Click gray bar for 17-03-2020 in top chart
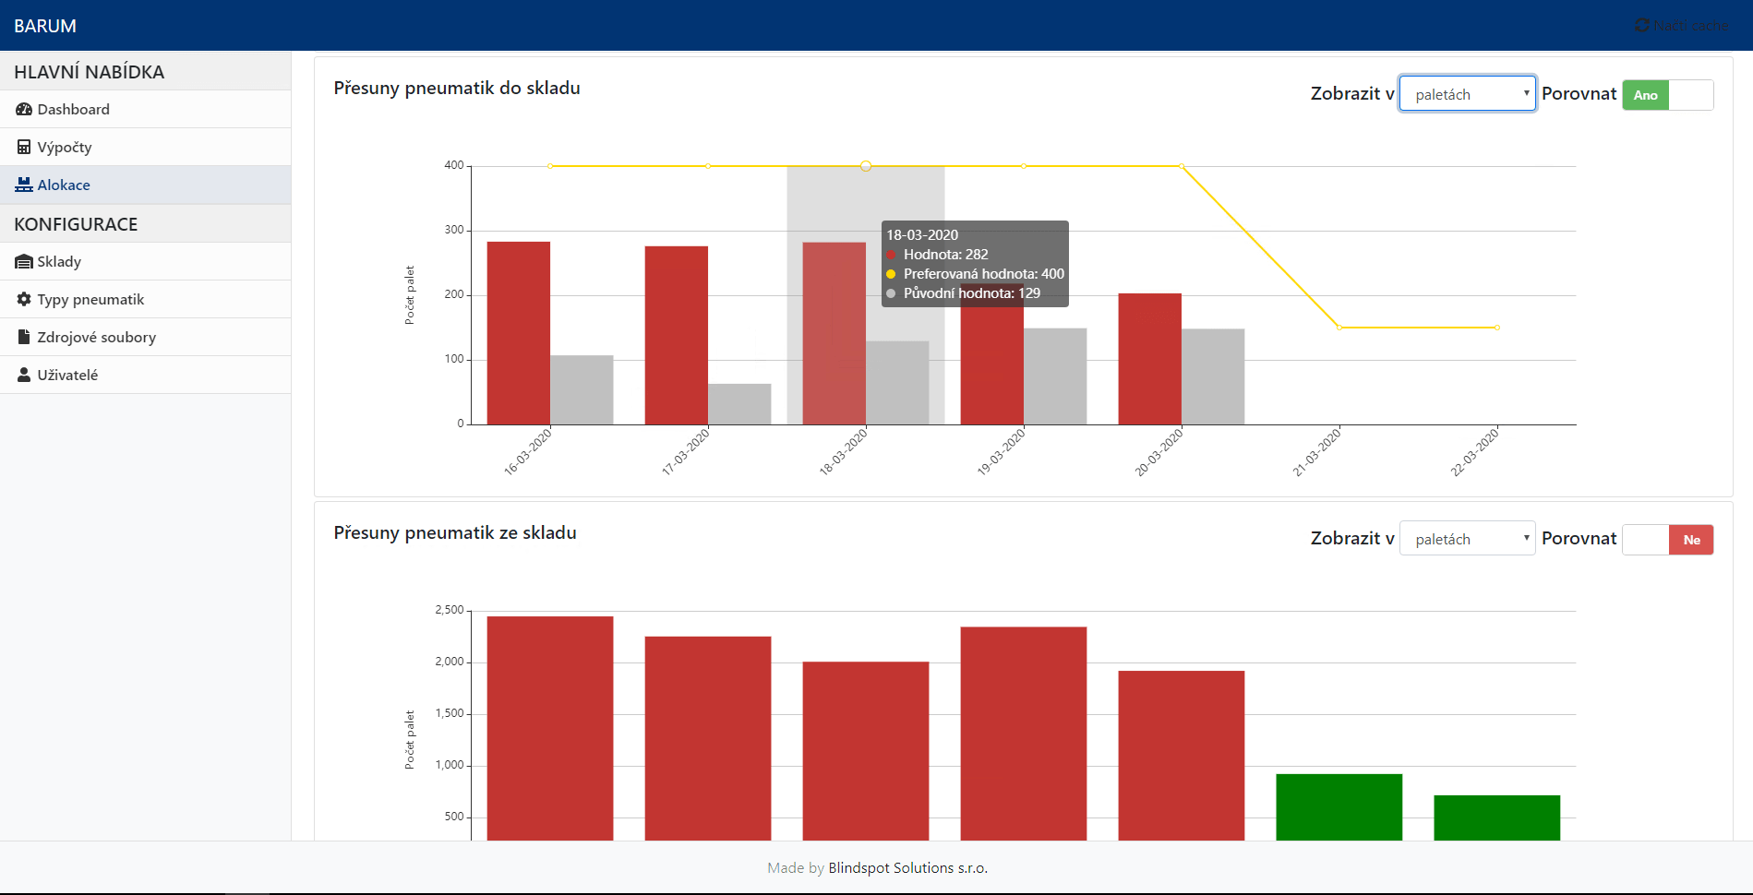This screenshot has width=1753, height=895. click(739, 404)
